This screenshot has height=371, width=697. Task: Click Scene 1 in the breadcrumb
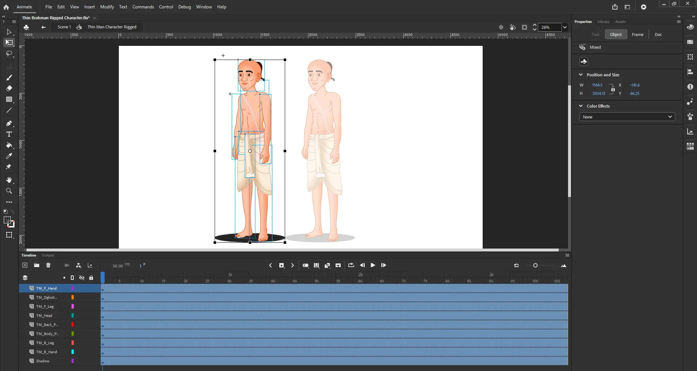[x=64, y=27]
